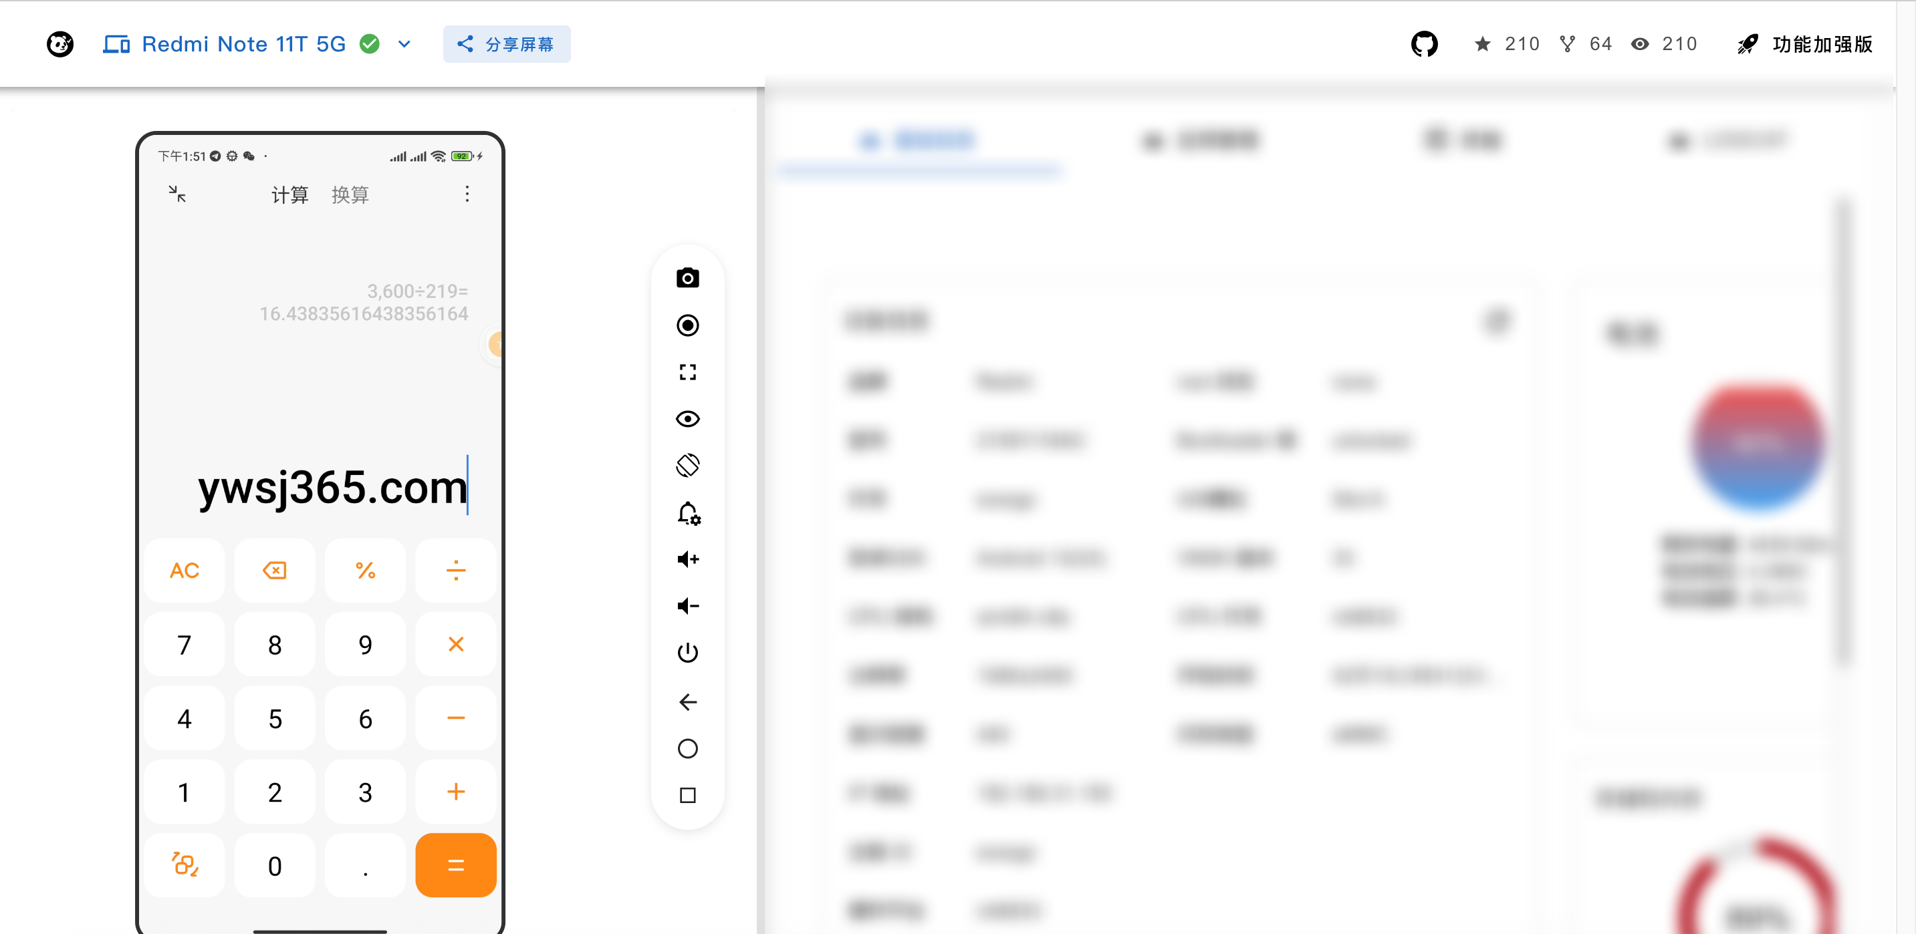Click calculator key 6
Viewport: 1916px width, 934px height.
tap(365, 718)
